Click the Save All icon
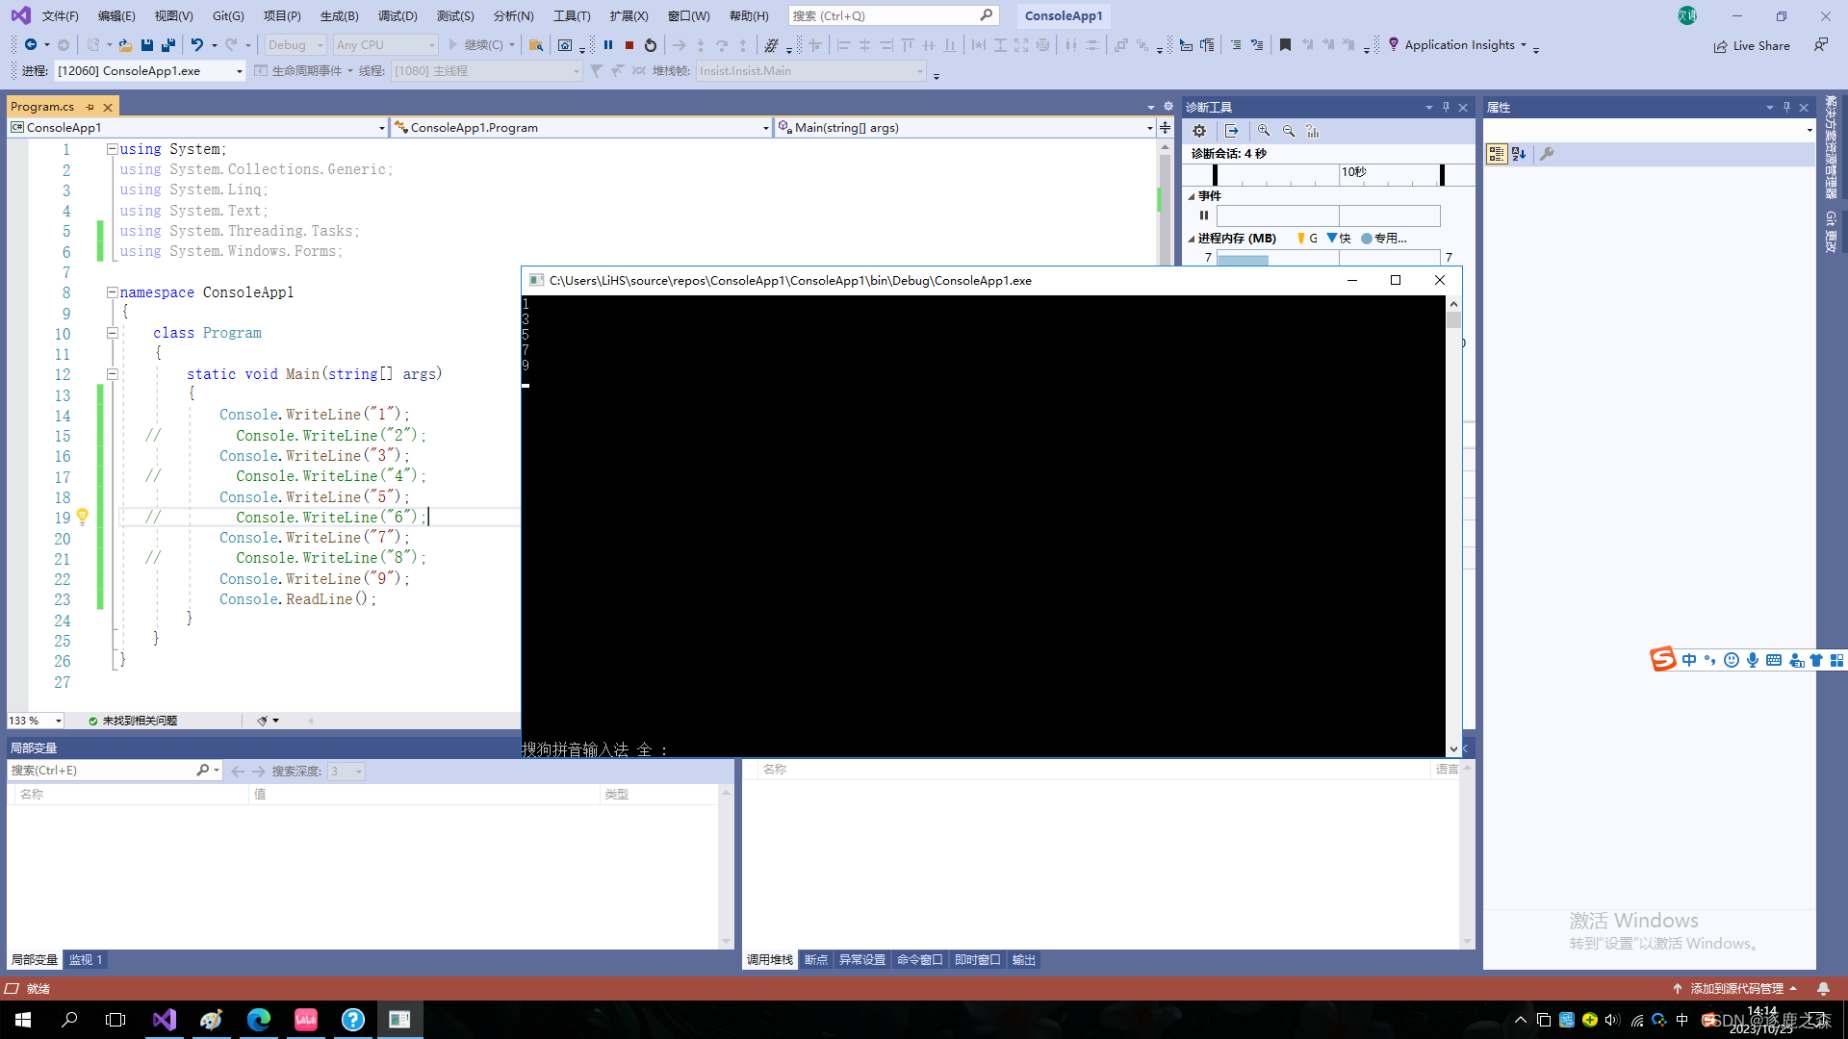 click(168, 45)
